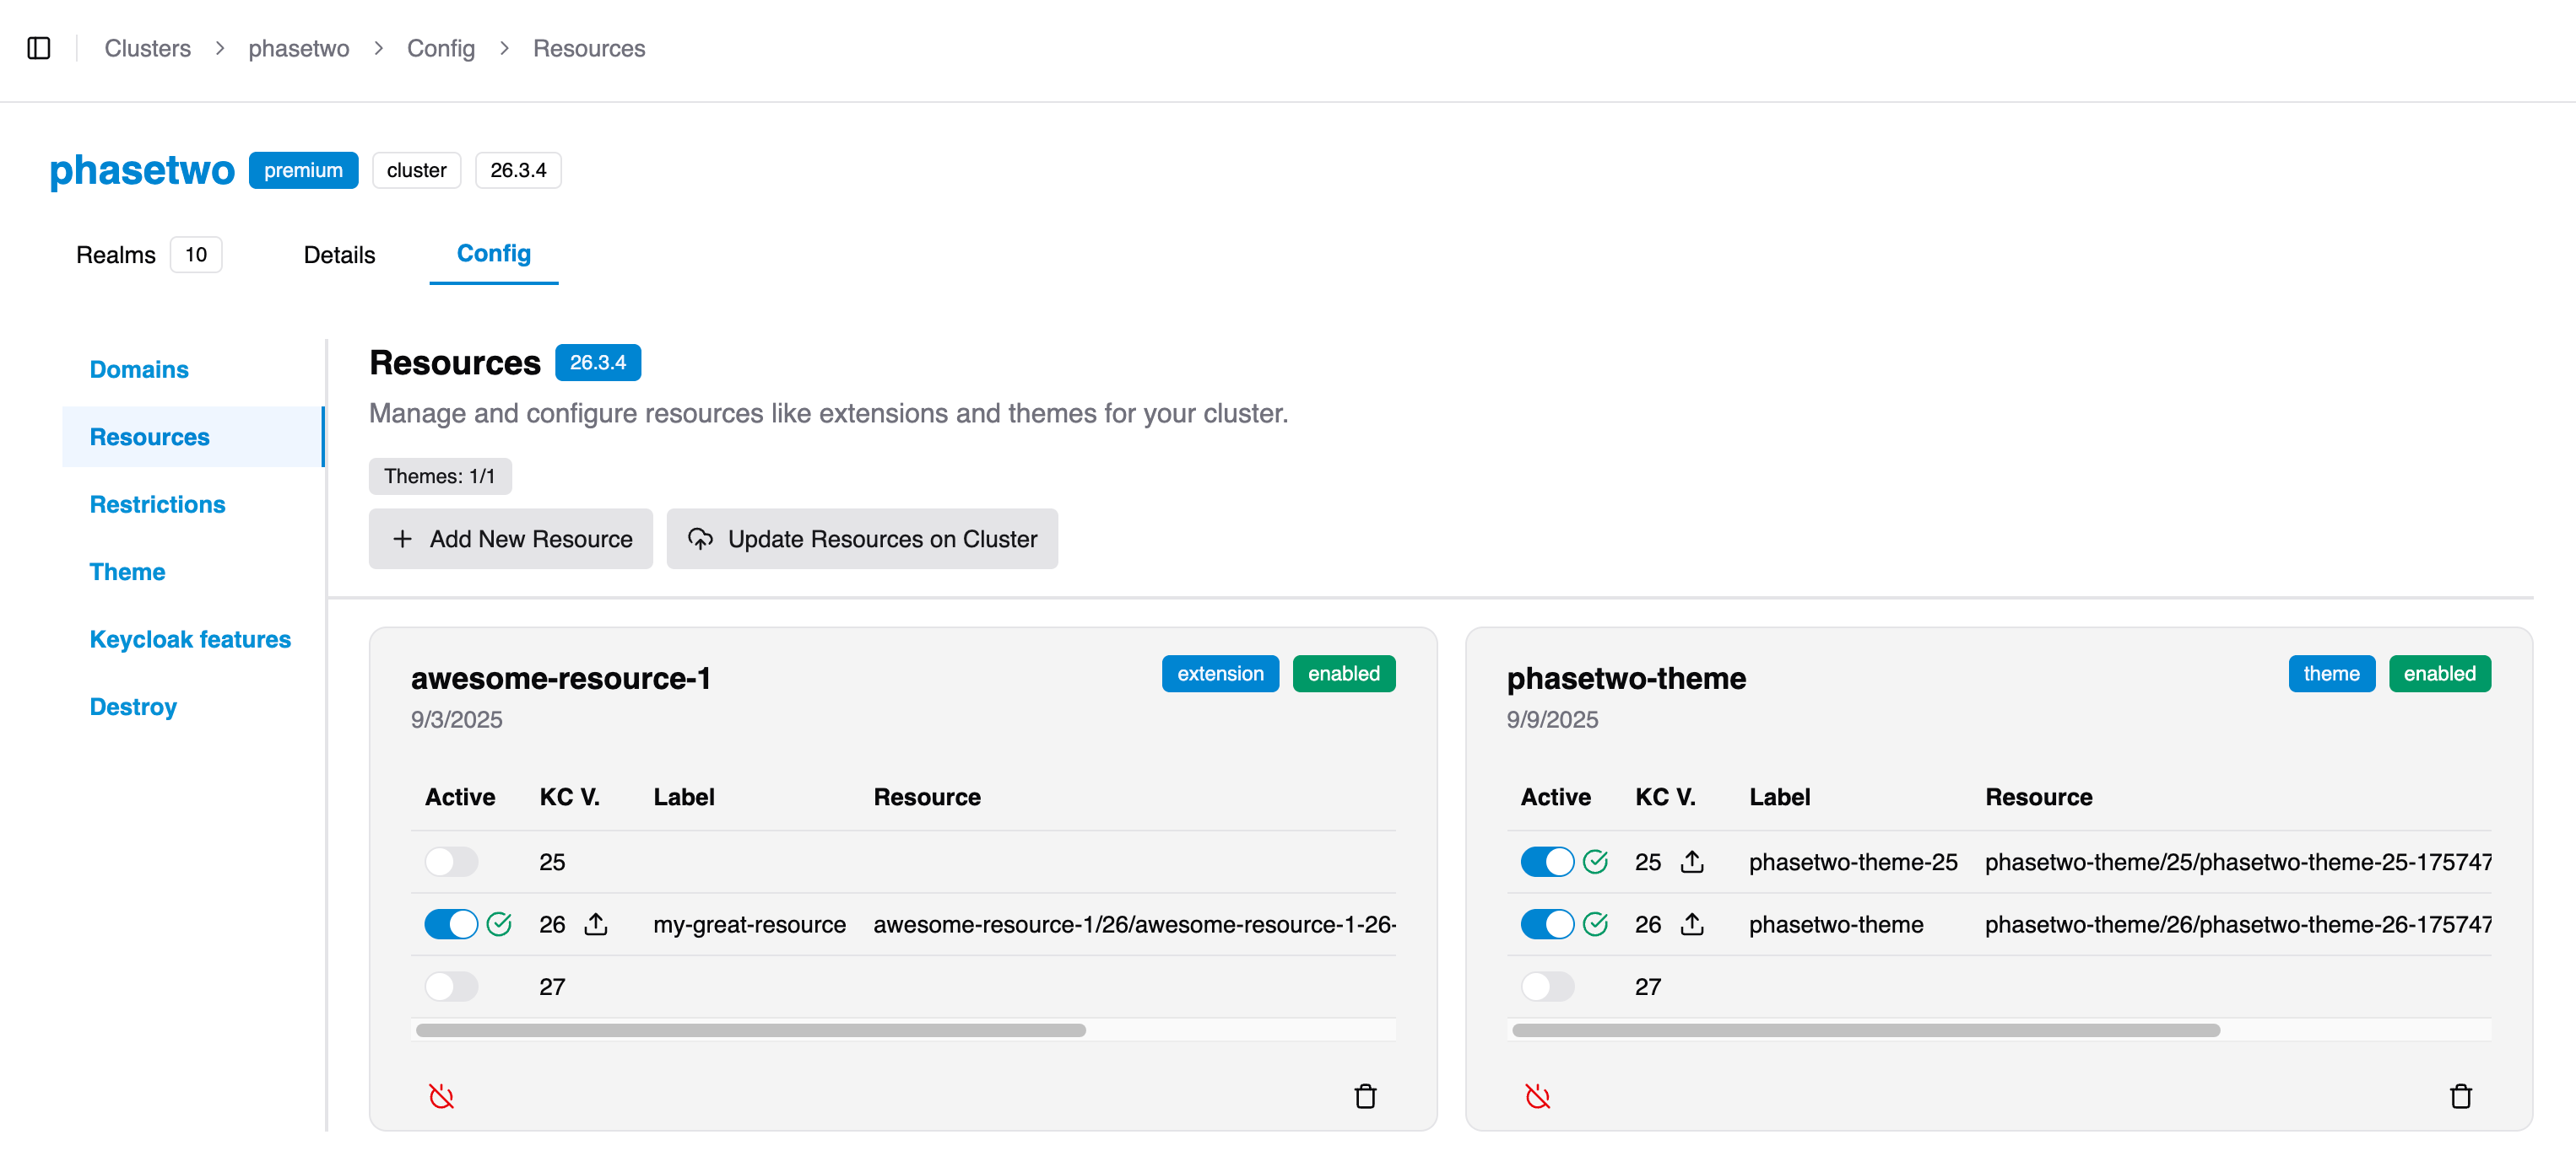Click Update Resources on Cluster button
This screenshot has width=2576, height=1167.
pos(862,539)
